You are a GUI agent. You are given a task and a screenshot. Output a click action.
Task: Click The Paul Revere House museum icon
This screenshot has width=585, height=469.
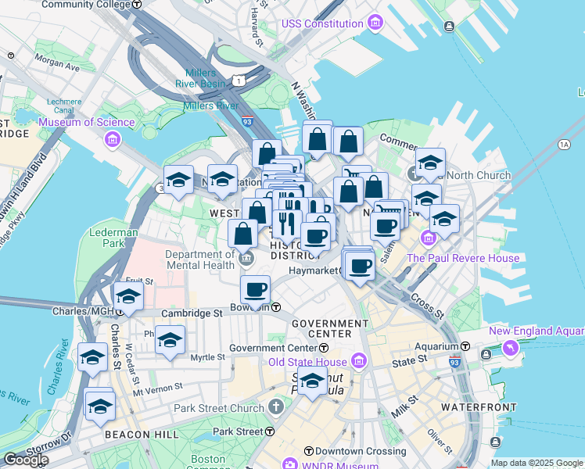[429, 237]
